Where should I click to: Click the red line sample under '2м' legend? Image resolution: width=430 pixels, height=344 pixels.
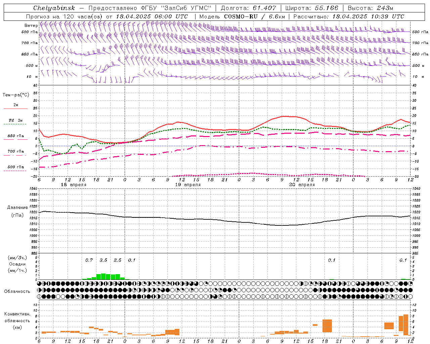pyautogui.click(x=15, y=109)
